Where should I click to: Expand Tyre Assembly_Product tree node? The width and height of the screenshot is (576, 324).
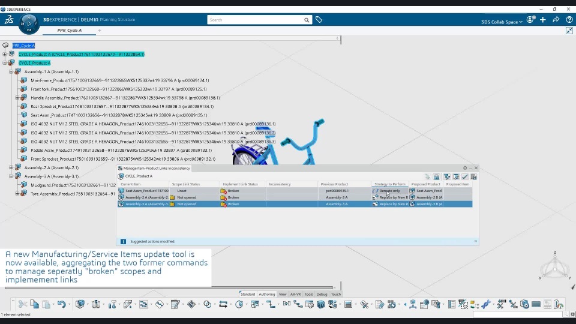17,194
